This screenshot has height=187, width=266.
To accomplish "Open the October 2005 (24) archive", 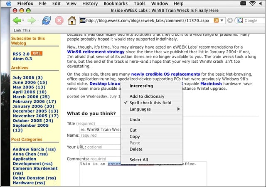I will (33, 121).
